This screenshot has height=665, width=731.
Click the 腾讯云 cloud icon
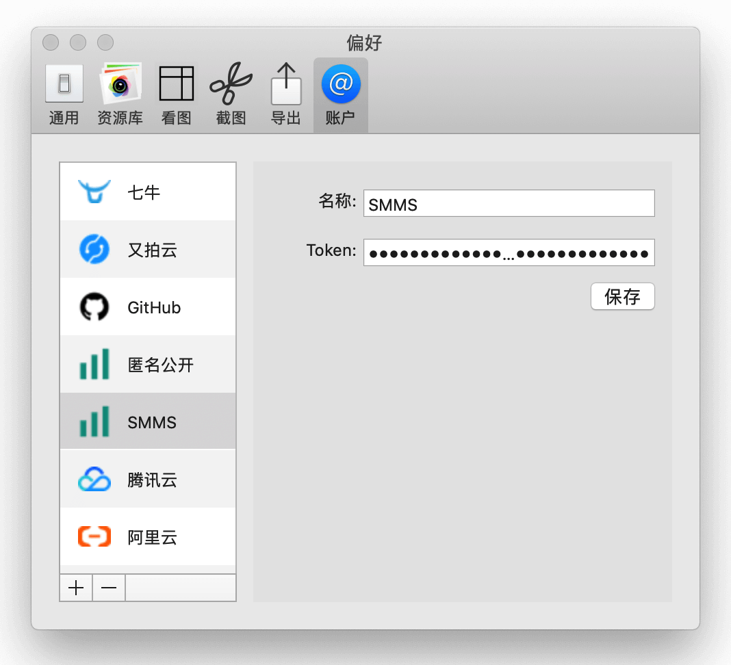tap(94, 479)
